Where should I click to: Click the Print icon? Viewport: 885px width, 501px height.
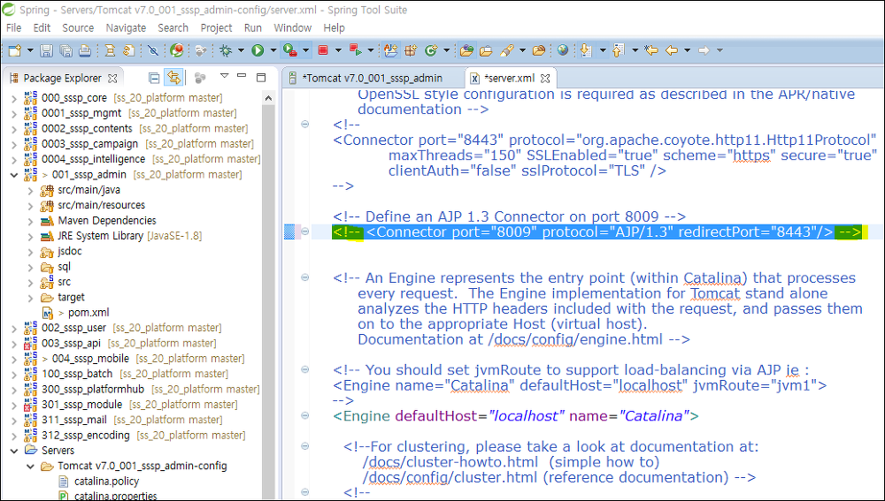point(85,50)
